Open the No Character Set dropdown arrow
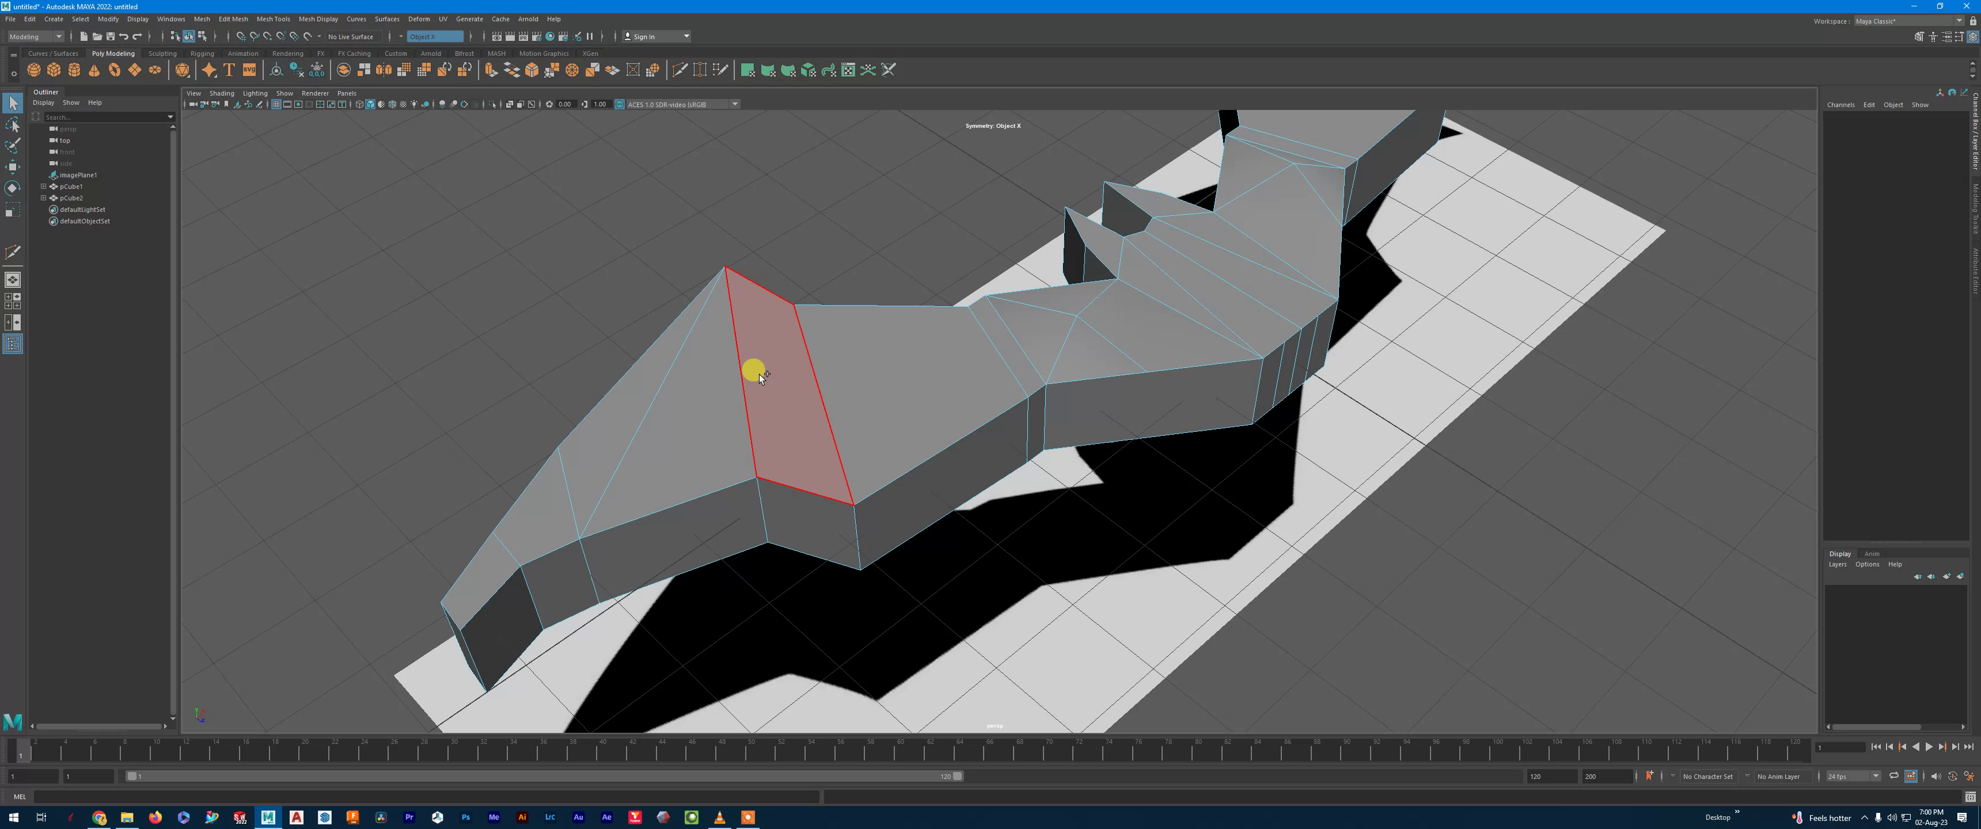Screen dimensions: 1981x829 [1673, 776]
